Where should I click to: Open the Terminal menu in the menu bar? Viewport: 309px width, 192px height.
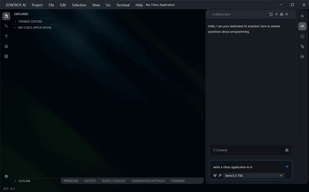[x=123, y=5]
